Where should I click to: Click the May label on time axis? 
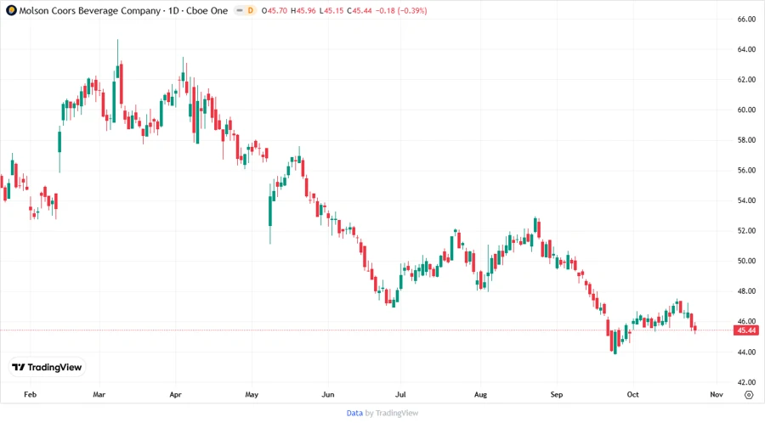[252, 394]
